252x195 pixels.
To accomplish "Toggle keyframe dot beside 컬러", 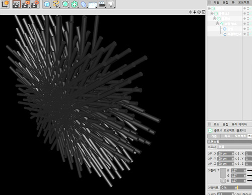I will 209,170.
